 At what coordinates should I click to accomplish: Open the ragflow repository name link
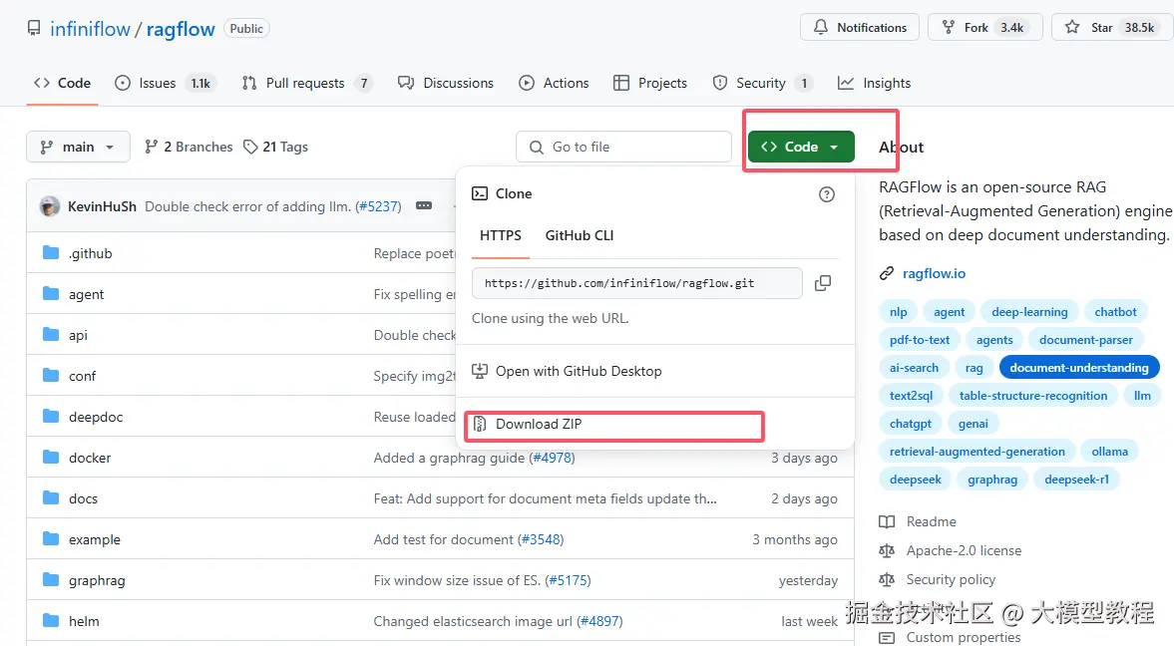tap(181, 29)
